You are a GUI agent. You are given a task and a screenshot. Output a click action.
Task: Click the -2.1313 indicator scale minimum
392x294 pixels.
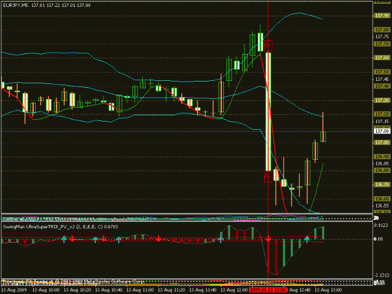click(382, 275)
